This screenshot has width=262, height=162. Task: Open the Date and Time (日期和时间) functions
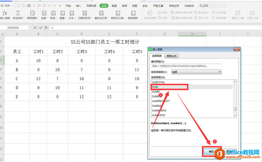pos(85,15)
